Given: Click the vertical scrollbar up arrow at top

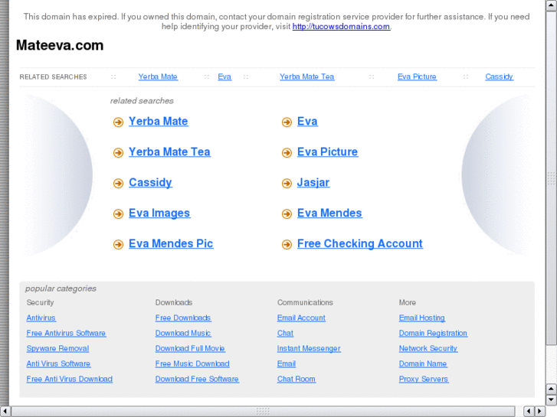Looking at the screenshot, I should (551, 5).
